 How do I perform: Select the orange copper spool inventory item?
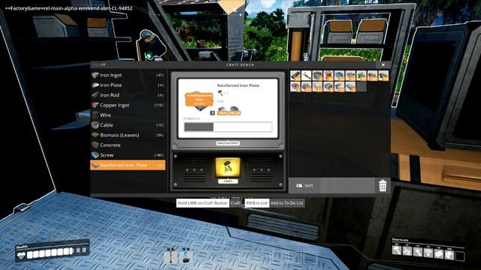point(328,76)
